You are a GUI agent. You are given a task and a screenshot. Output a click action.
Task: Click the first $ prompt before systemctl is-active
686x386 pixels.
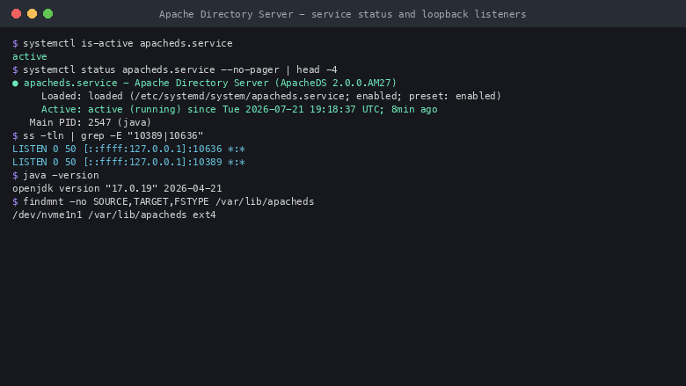click(x=15, y=43)
